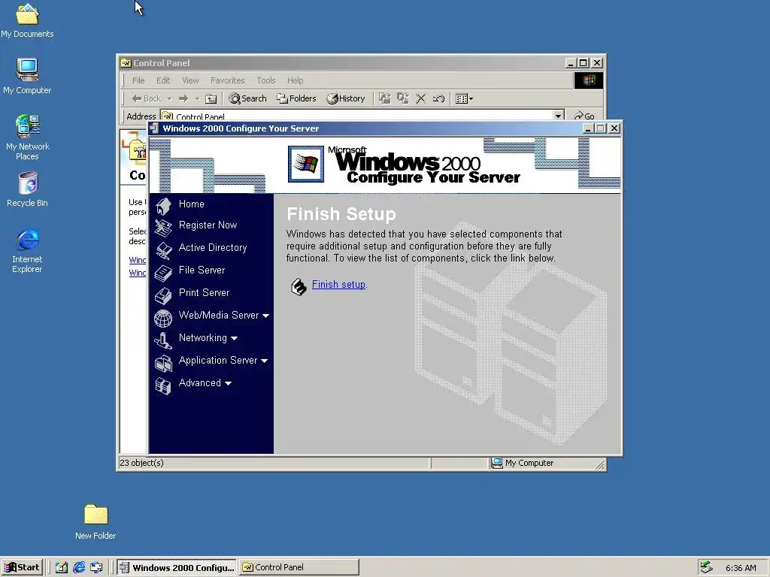770x577 pixels.
Task: Click the Show Desktop quick launch icon
Action: tap(62, 567)
